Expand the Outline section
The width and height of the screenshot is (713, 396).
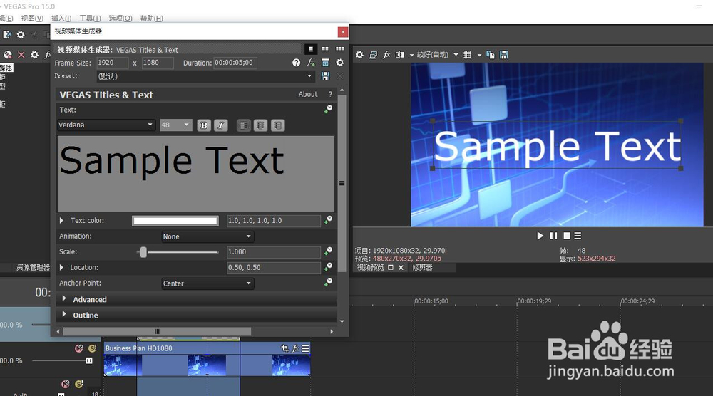pyautogui.click(x=64, y=314)
